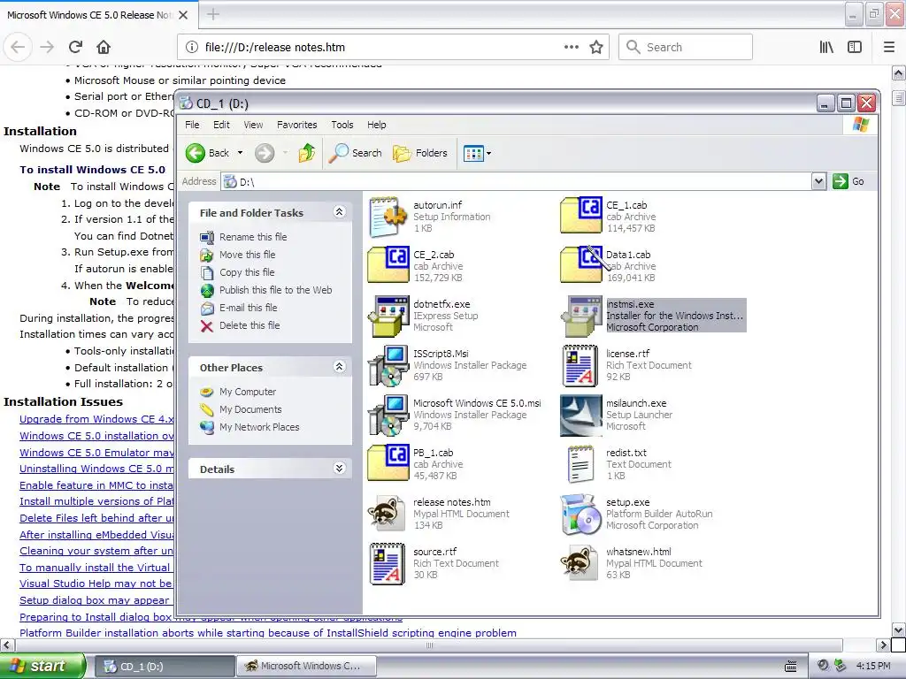Expand the Address bar dropdown
Screen dimensions: 906x679
coord(818,181)
